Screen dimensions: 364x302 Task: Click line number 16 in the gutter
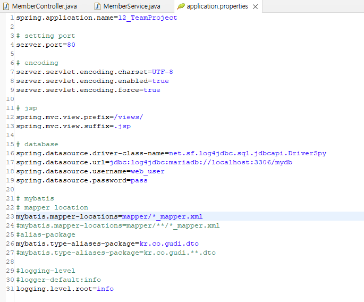tap(10, 153)
